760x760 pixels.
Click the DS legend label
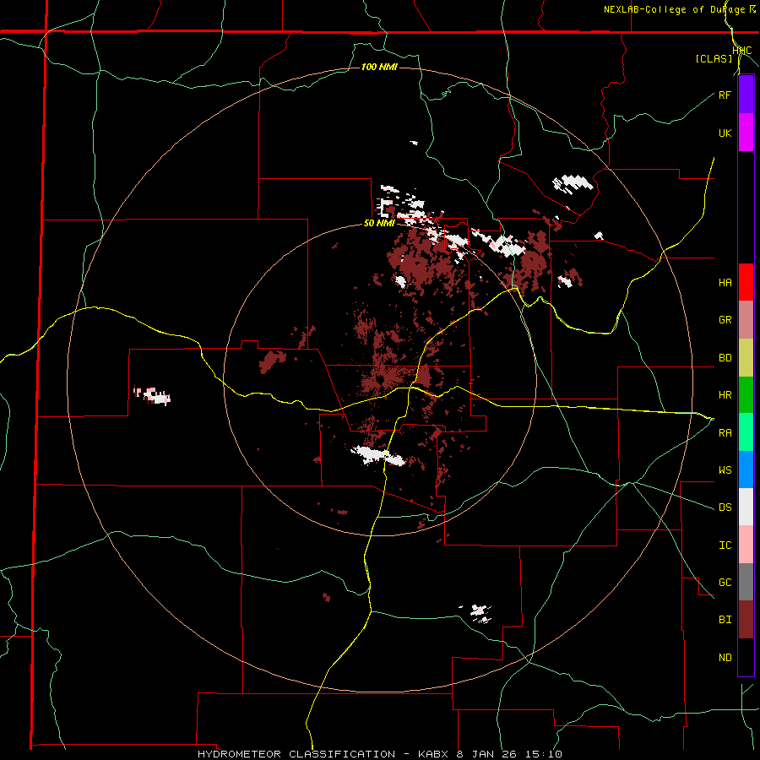[x=725, y=508]
